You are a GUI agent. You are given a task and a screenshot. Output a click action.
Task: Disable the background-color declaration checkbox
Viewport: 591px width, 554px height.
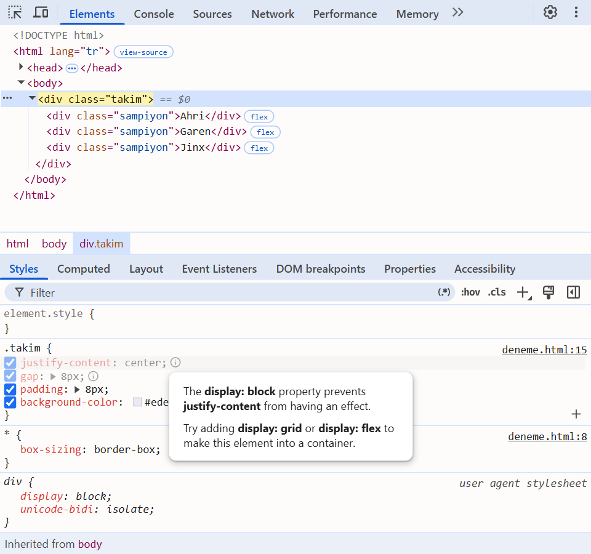[10, 403]
